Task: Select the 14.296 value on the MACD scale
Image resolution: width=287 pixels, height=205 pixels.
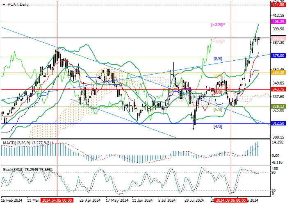Action: pos(278,142)
